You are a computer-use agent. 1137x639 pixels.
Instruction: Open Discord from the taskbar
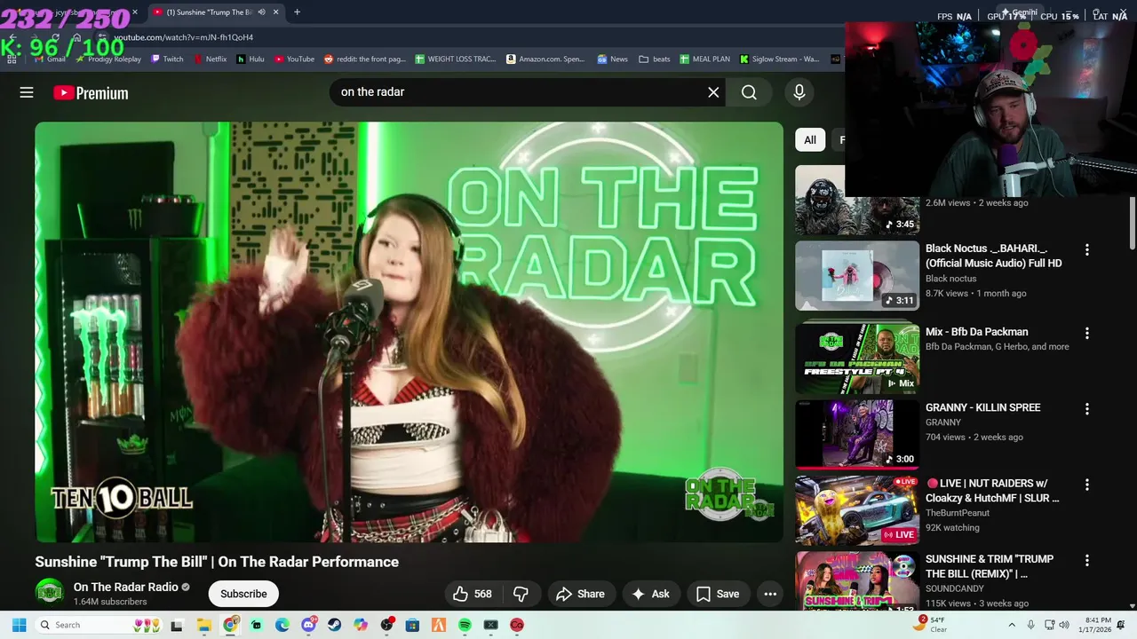[308, 625]
